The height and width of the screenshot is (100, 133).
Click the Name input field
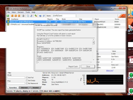pos(64,16)
